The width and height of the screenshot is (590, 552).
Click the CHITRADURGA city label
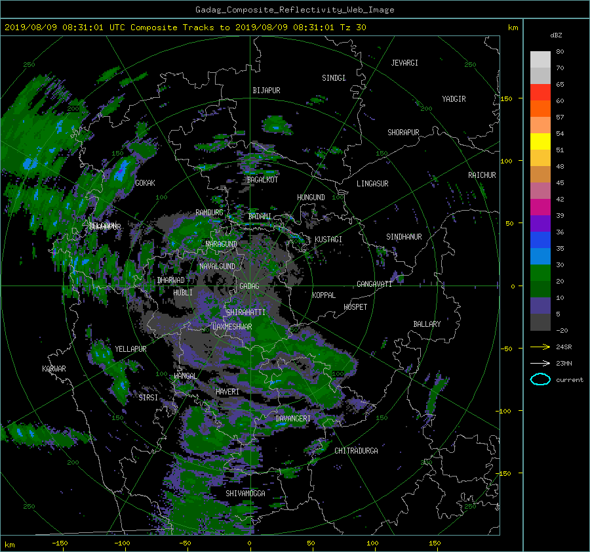[x=356, y=451]
